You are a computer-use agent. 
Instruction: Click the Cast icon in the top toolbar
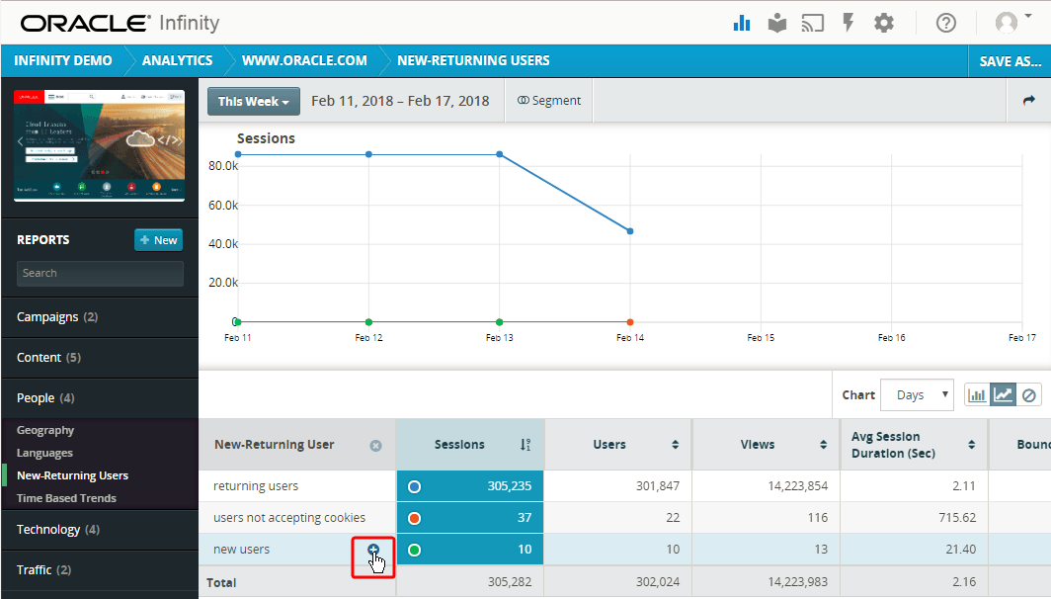pyautogui.click(x=813, y=23)
